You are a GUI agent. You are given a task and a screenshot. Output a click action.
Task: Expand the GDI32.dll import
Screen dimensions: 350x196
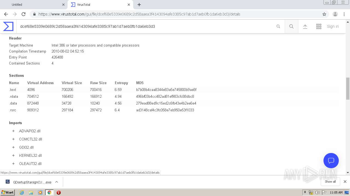coord(13,147)
